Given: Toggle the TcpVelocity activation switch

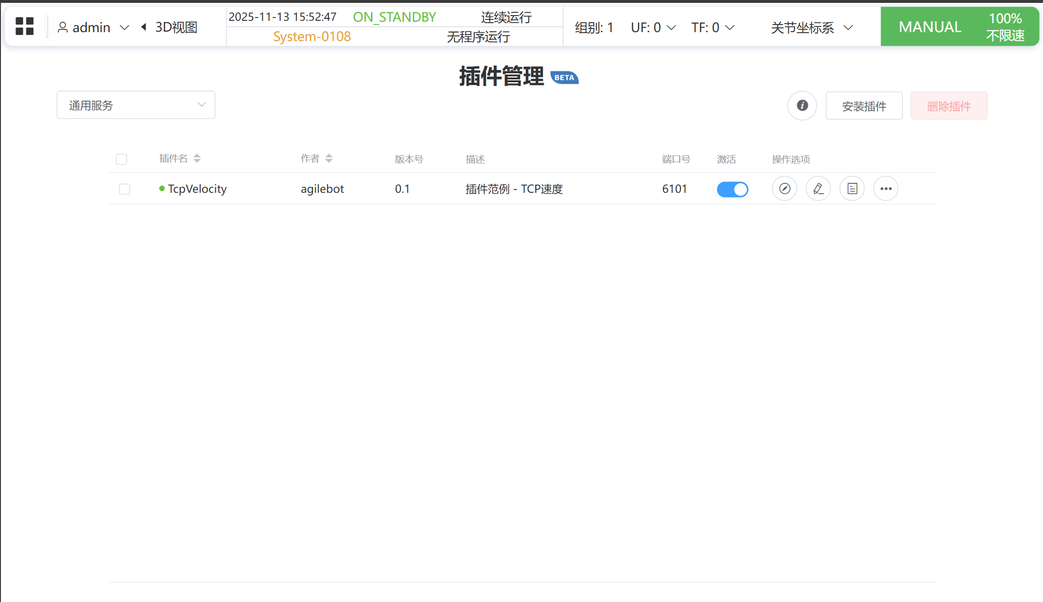Looking at the screenshot, I should point(732,189).
